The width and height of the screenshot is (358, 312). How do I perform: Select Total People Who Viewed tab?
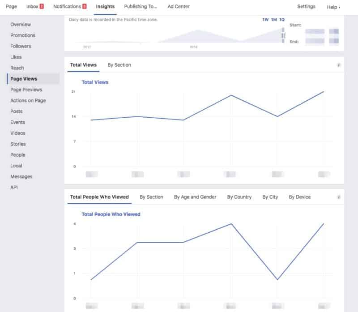click(x=99, y=197)
